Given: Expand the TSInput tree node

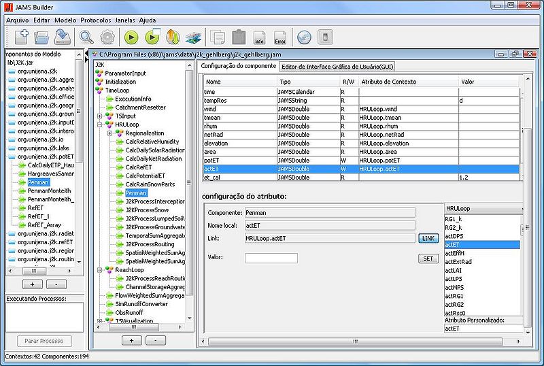Looking at the screenshot, I should (x=101, y=116).
